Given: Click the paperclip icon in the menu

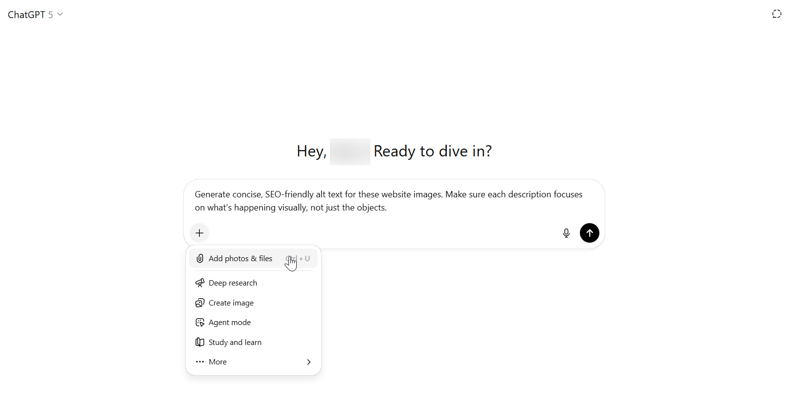Looking at the screenshot, I should point(200,259).
